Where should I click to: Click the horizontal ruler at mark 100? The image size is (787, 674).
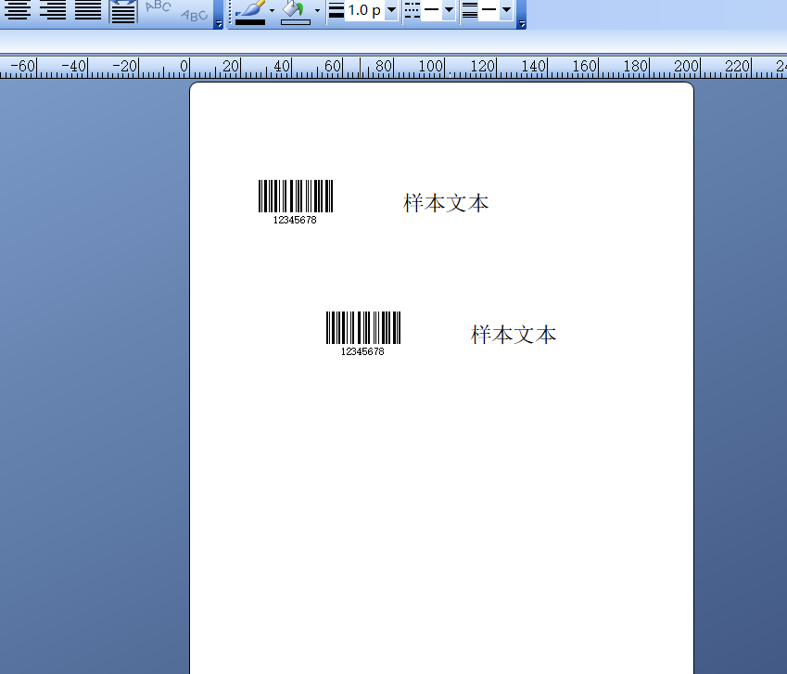[x=431, y=66]
